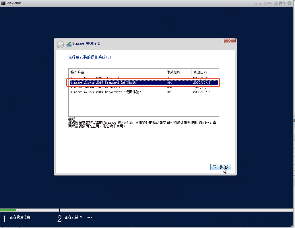Click the 下一步(N) next button
Screen dimensions: 295x228
[x=220, y=167]
